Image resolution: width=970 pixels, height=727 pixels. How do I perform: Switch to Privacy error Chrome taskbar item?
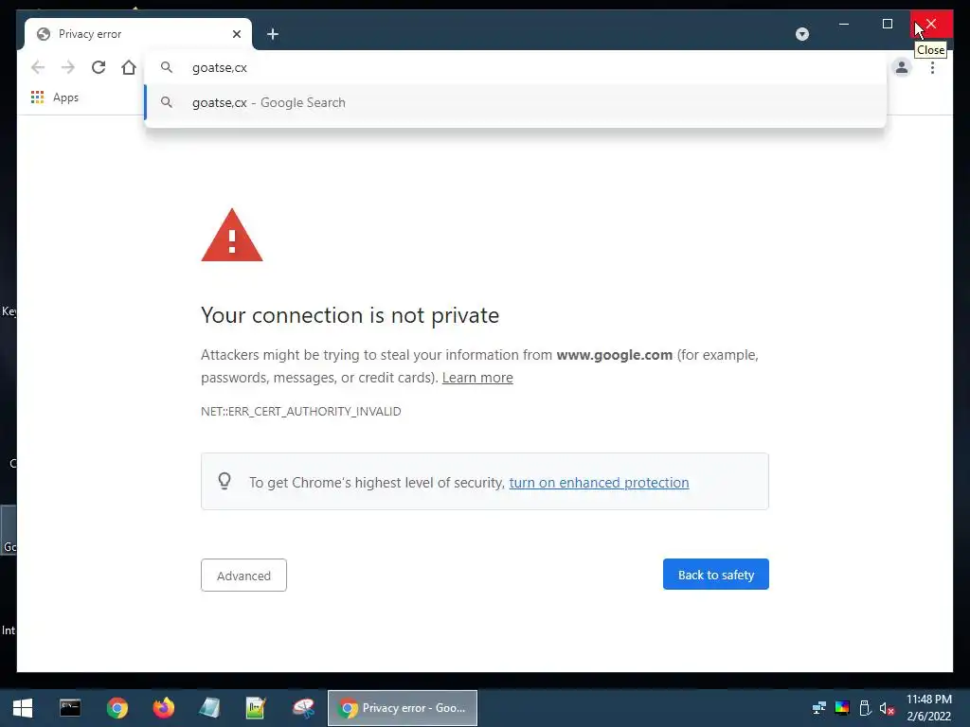pyautogui.click(x=402, y=708)
